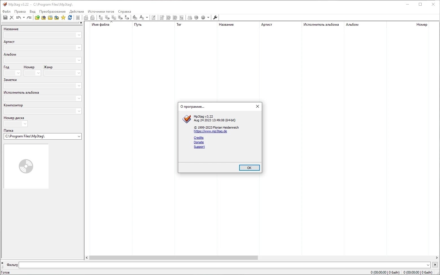Open the Преобразования menu
440x275 pixels.
(x=52, y=12)
